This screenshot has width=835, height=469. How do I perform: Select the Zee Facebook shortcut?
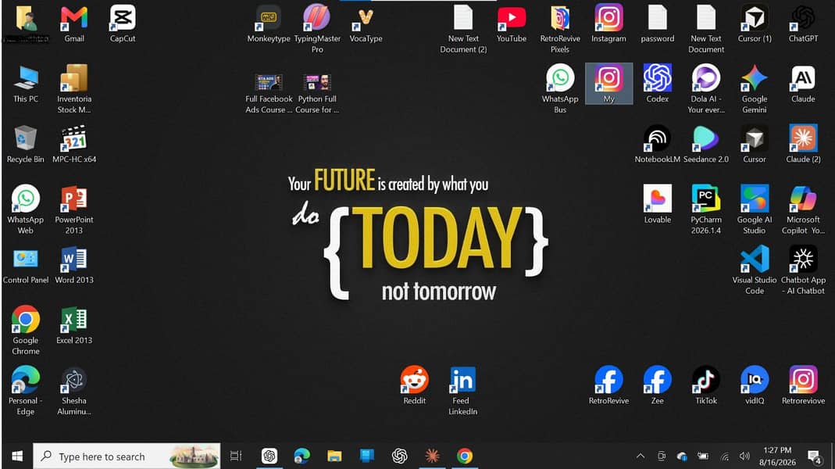657,386
